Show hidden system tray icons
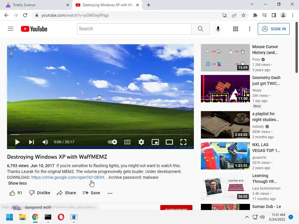Viewport: 299px width, 224px height. [247, 217]
